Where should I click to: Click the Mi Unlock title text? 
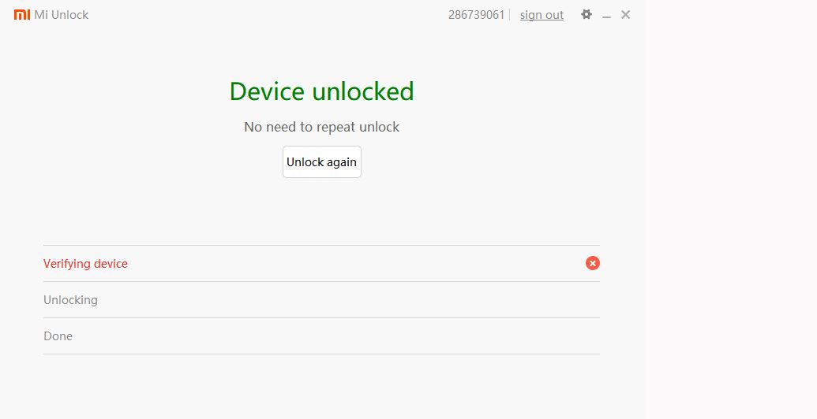click(62, 15)
